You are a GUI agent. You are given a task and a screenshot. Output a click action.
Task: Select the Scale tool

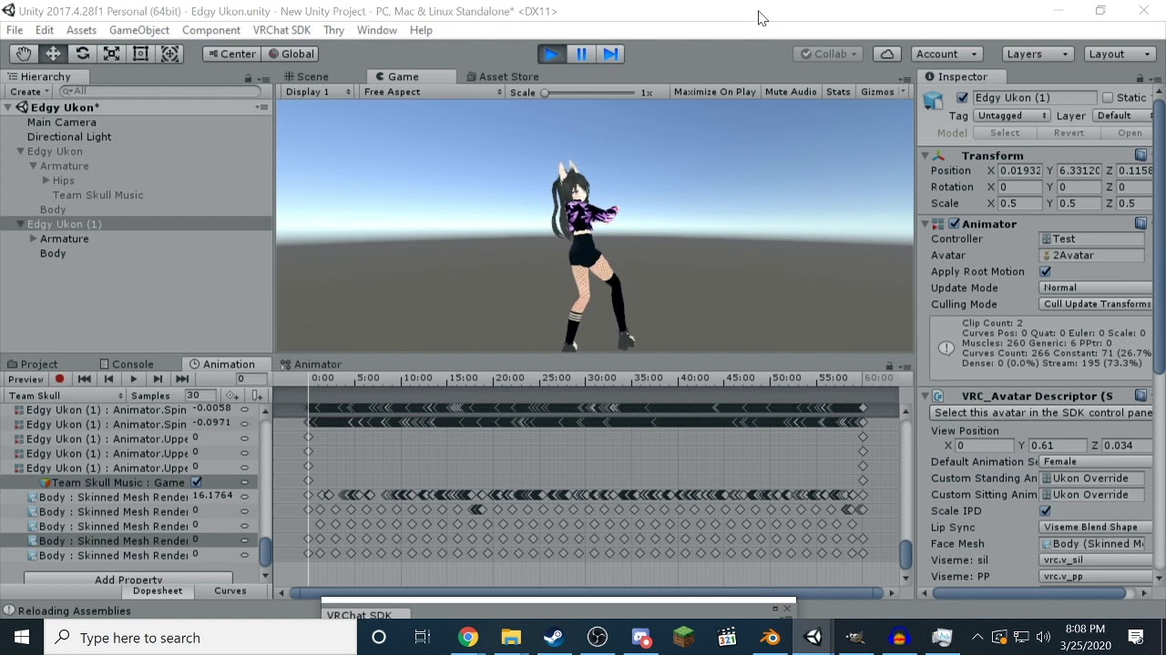point(111,54)
